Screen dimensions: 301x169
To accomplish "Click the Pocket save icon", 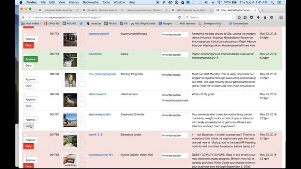I will [252, 17].
